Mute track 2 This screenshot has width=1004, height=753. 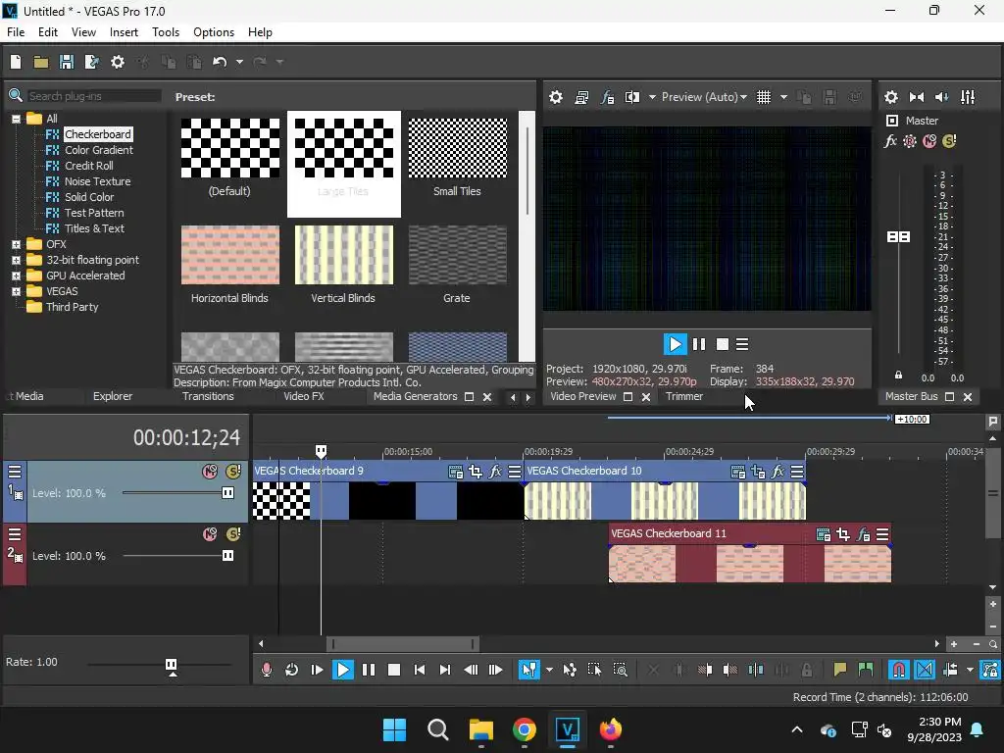210,534
